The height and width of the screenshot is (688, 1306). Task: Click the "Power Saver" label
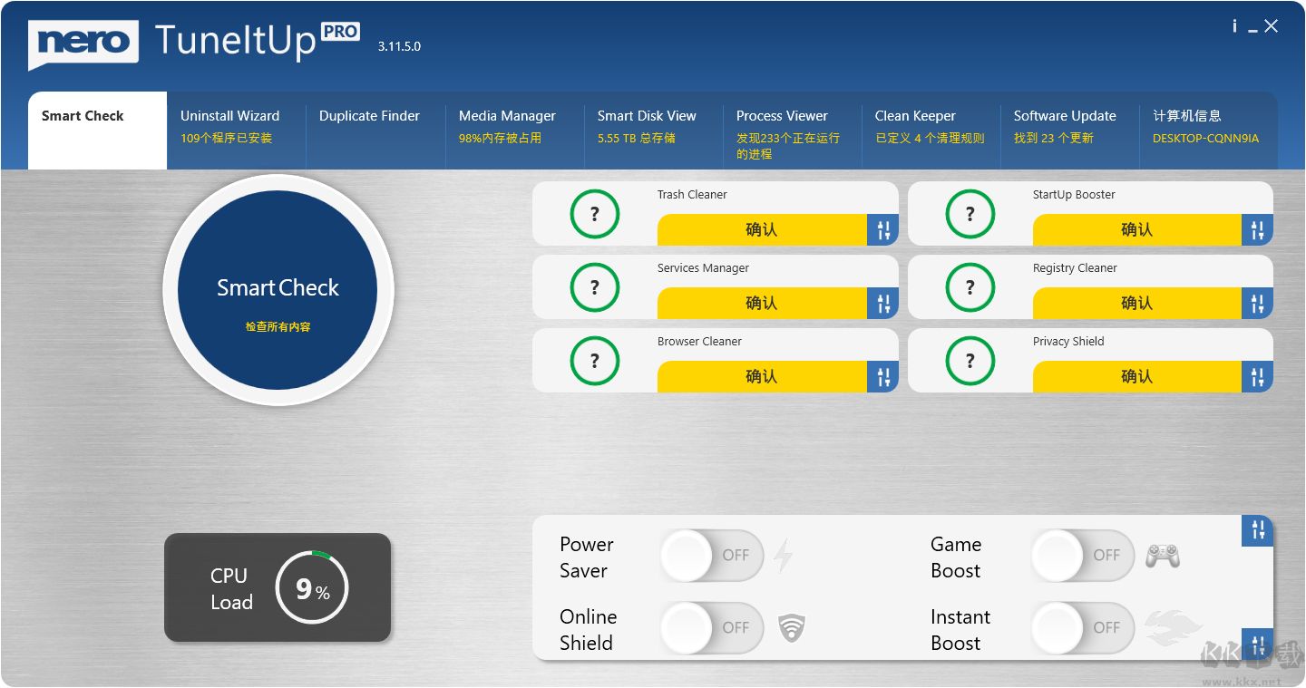[x=586, y=557]
